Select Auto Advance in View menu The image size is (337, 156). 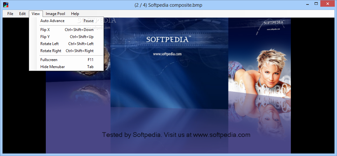pos(66,21)
